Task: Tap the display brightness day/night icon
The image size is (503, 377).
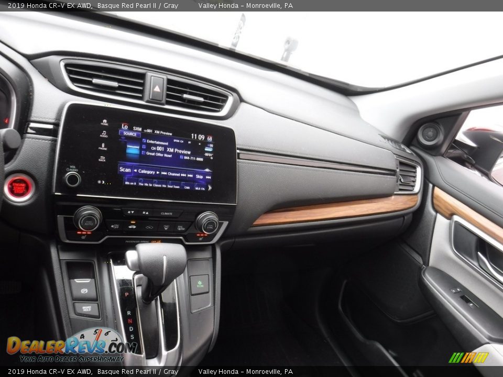Action: pyautogui.click(x=101, y=182)
